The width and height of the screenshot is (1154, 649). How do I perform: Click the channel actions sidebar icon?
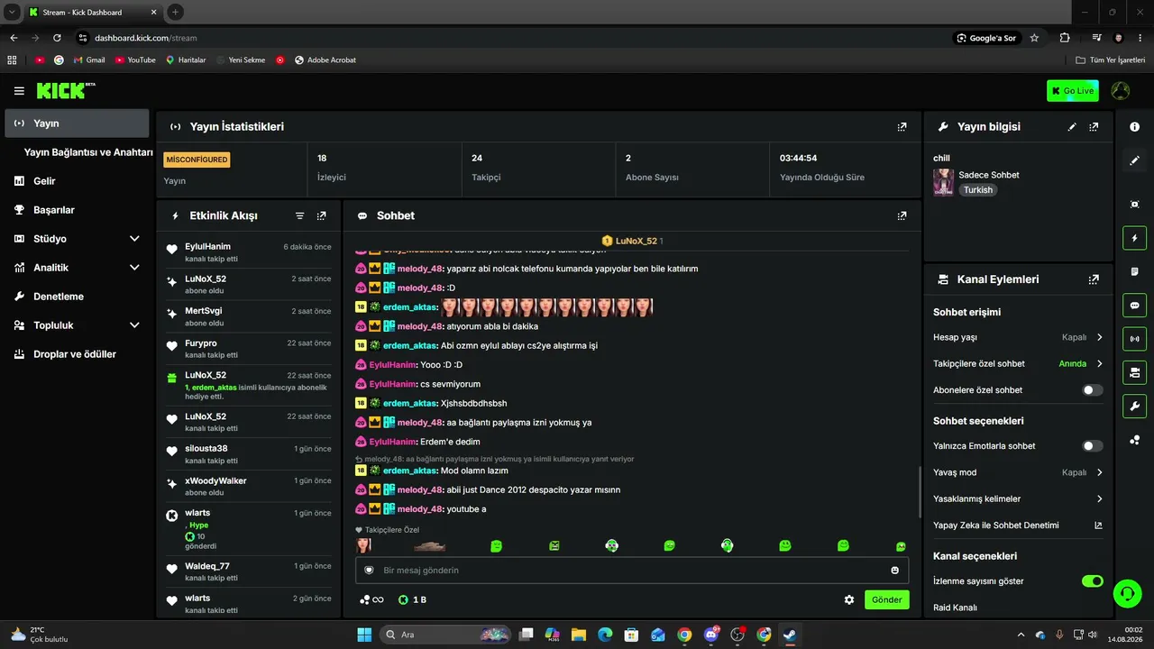(x=1134, y=372)
